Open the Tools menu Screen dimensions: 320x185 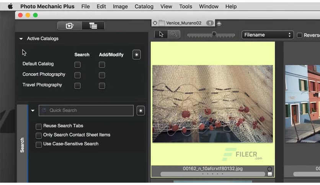186,6
